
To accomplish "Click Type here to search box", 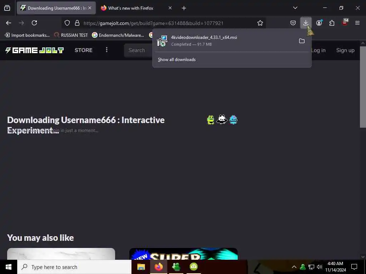I will pyautogui.click(x=74, y=267).
